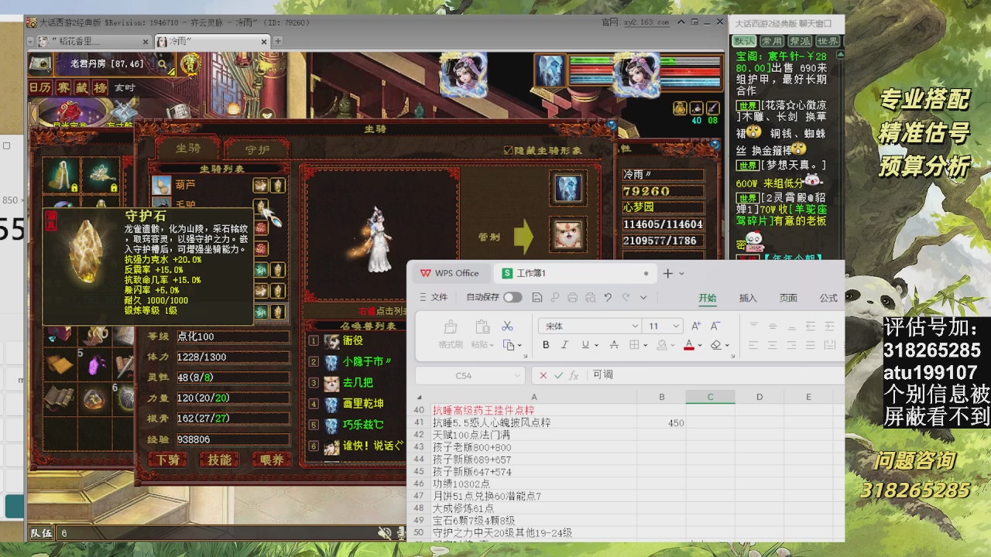Click the scroll item in the inventory
The image size is (991, 557).
60,398
